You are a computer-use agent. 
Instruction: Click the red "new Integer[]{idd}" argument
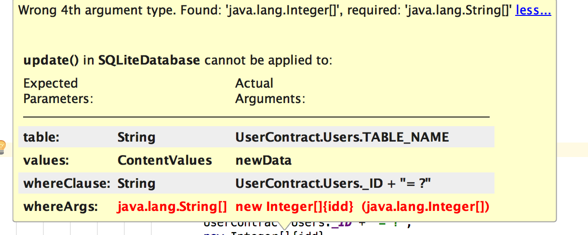294,207
